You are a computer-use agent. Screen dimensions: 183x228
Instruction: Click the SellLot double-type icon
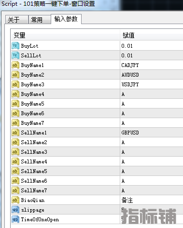15,55
